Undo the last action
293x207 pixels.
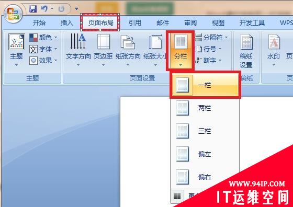click(x=44, y=8)
